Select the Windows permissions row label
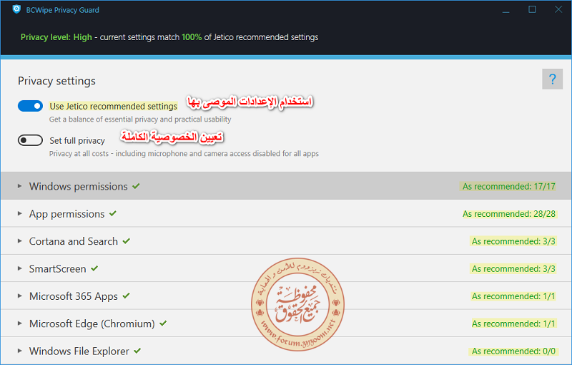This screenshot has height=365, width=572. pyautogui.click(x=79, y=187)
